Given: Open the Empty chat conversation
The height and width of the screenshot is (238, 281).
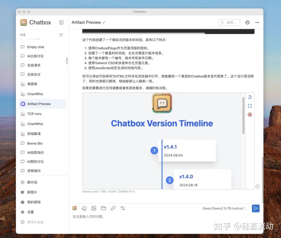Looking at the screenshot, I should 35,47.
